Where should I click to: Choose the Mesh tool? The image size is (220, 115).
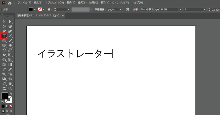tap(4, 65)
